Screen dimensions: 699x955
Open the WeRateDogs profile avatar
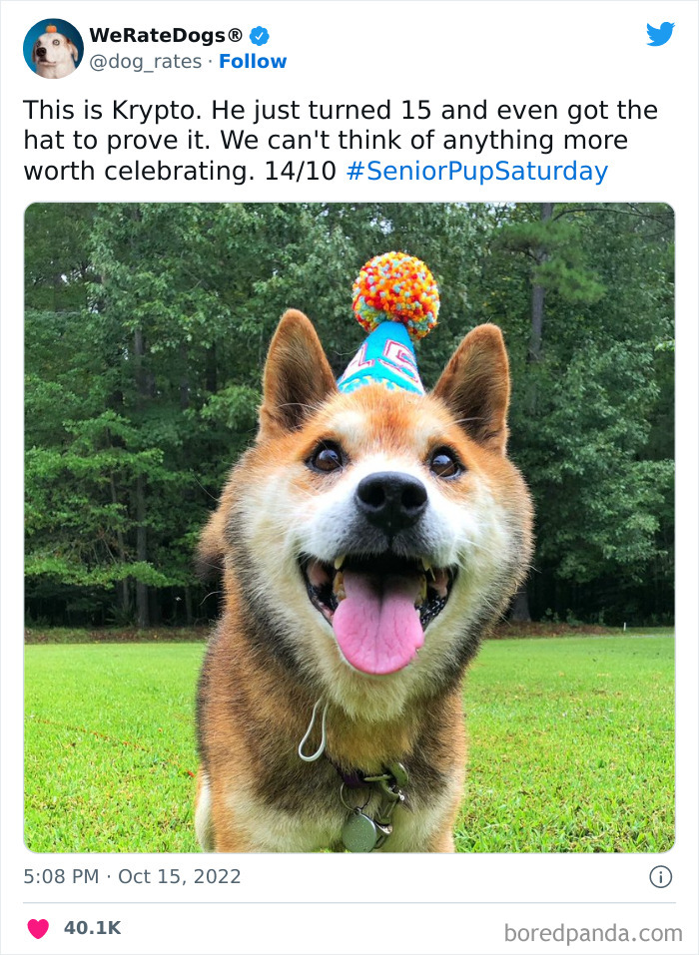(53, 48)
